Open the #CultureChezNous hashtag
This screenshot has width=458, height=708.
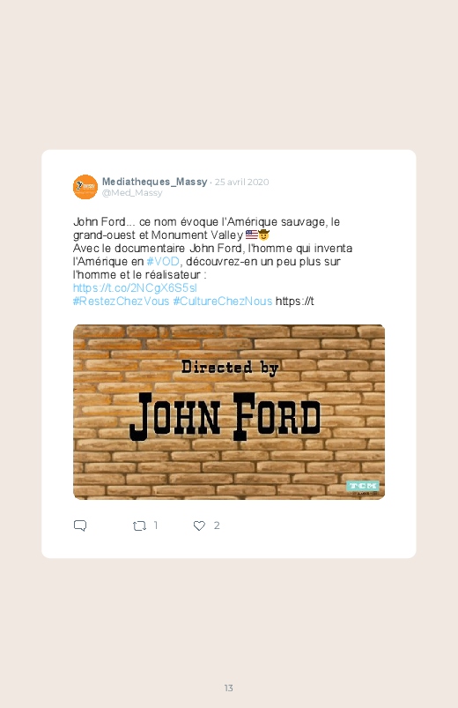coord(223,302)
